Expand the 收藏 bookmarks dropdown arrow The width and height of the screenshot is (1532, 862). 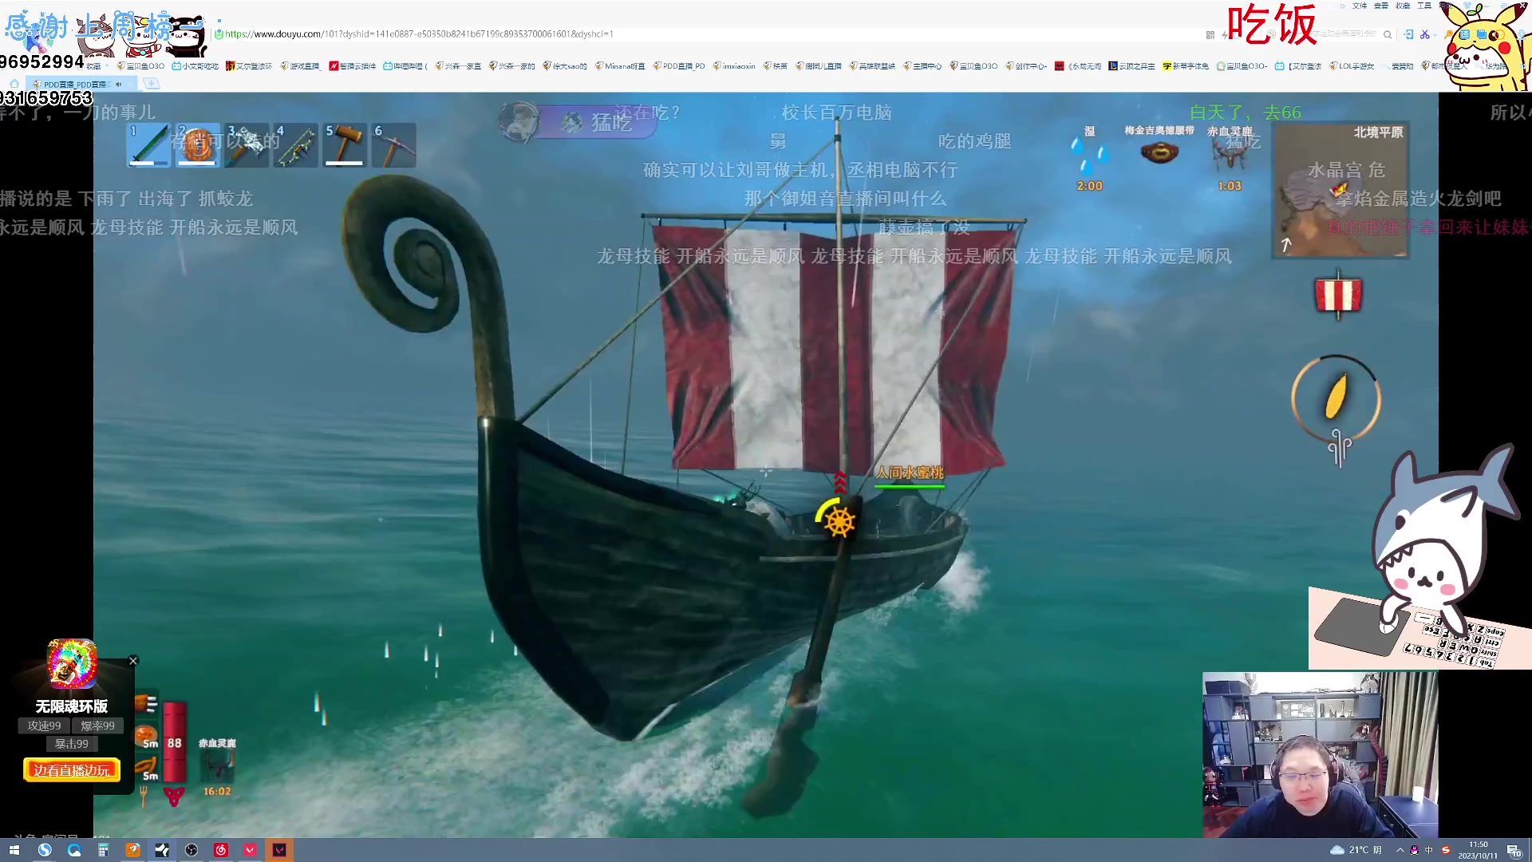click(x=109, y=66)
